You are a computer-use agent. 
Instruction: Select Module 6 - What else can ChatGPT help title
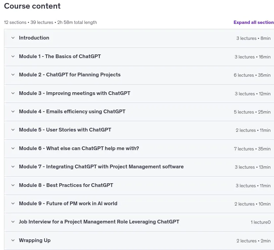(x=79, y=148)
